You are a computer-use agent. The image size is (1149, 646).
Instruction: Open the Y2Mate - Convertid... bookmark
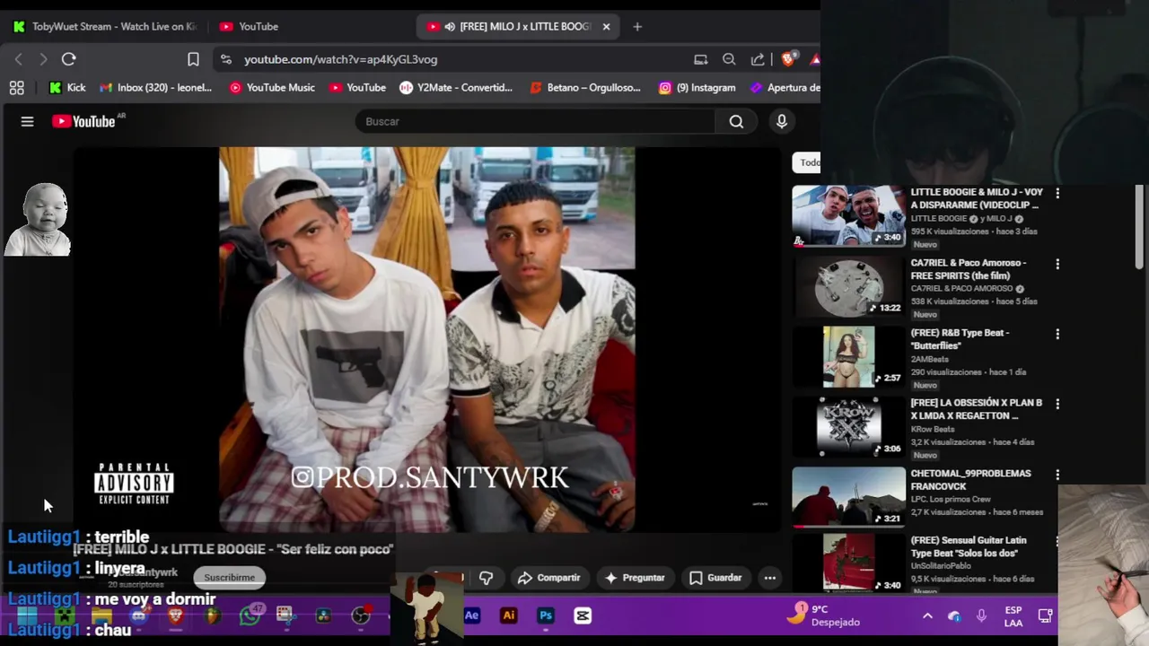coord(456,87)
